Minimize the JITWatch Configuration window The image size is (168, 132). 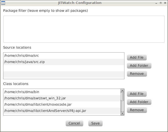[156, 3]
